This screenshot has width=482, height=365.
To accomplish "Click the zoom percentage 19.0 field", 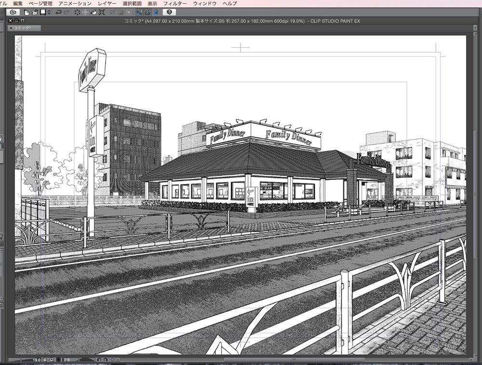I will (x=37, y=360).
